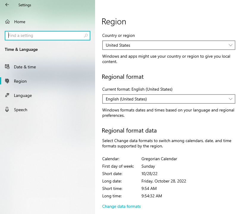Viewport: 241px width, 214px height.
Task: Click the Language character icon
Action: click(7, 95)
